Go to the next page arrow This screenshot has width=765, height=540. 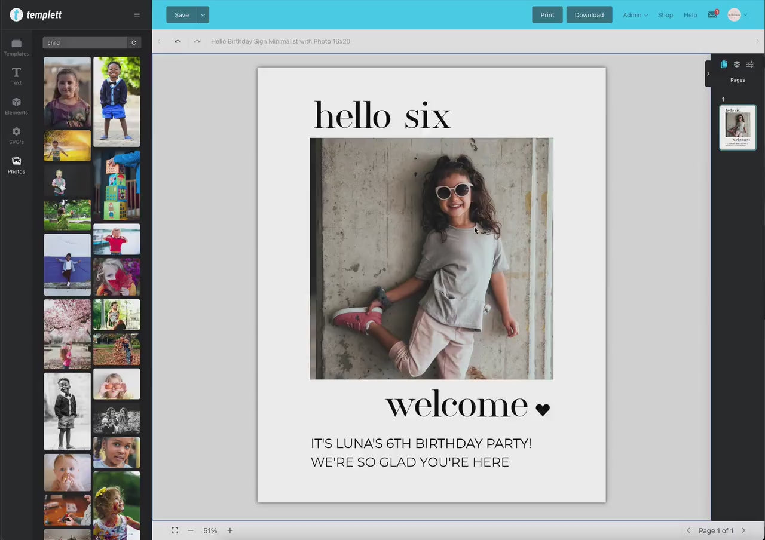tap(743, 530)
